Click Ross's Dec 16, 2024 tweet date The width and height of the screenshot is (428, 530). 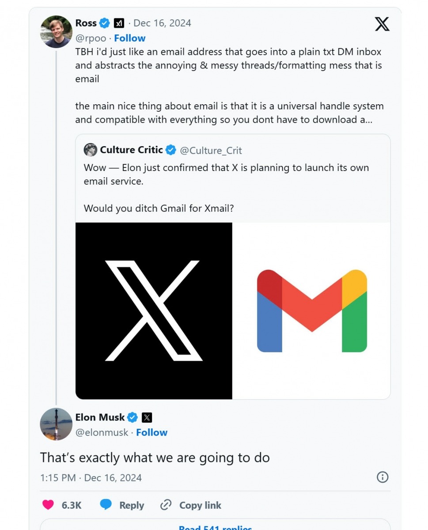[x=162, y=23]
